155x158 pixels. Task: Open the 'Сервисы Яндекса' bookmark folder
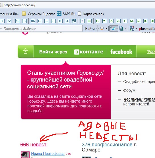coord(39,14)
